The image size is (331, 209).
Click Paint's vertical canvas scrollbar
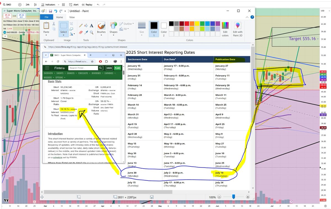click(252, 116)
